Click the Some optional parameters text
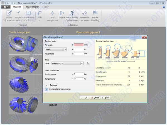Viewport: 167px width, 125px height. tap(60, 89)
